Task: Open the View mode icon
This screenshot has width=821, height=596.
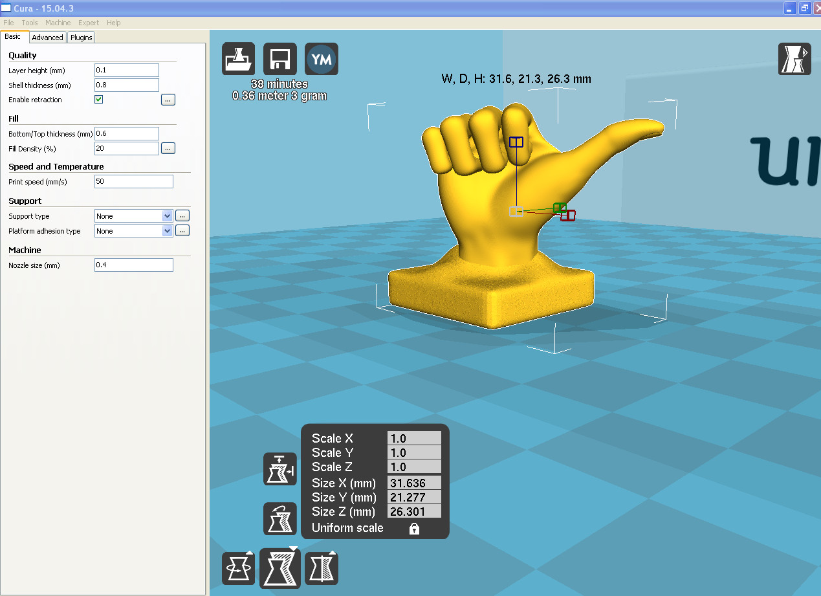Action: (794, 59)
